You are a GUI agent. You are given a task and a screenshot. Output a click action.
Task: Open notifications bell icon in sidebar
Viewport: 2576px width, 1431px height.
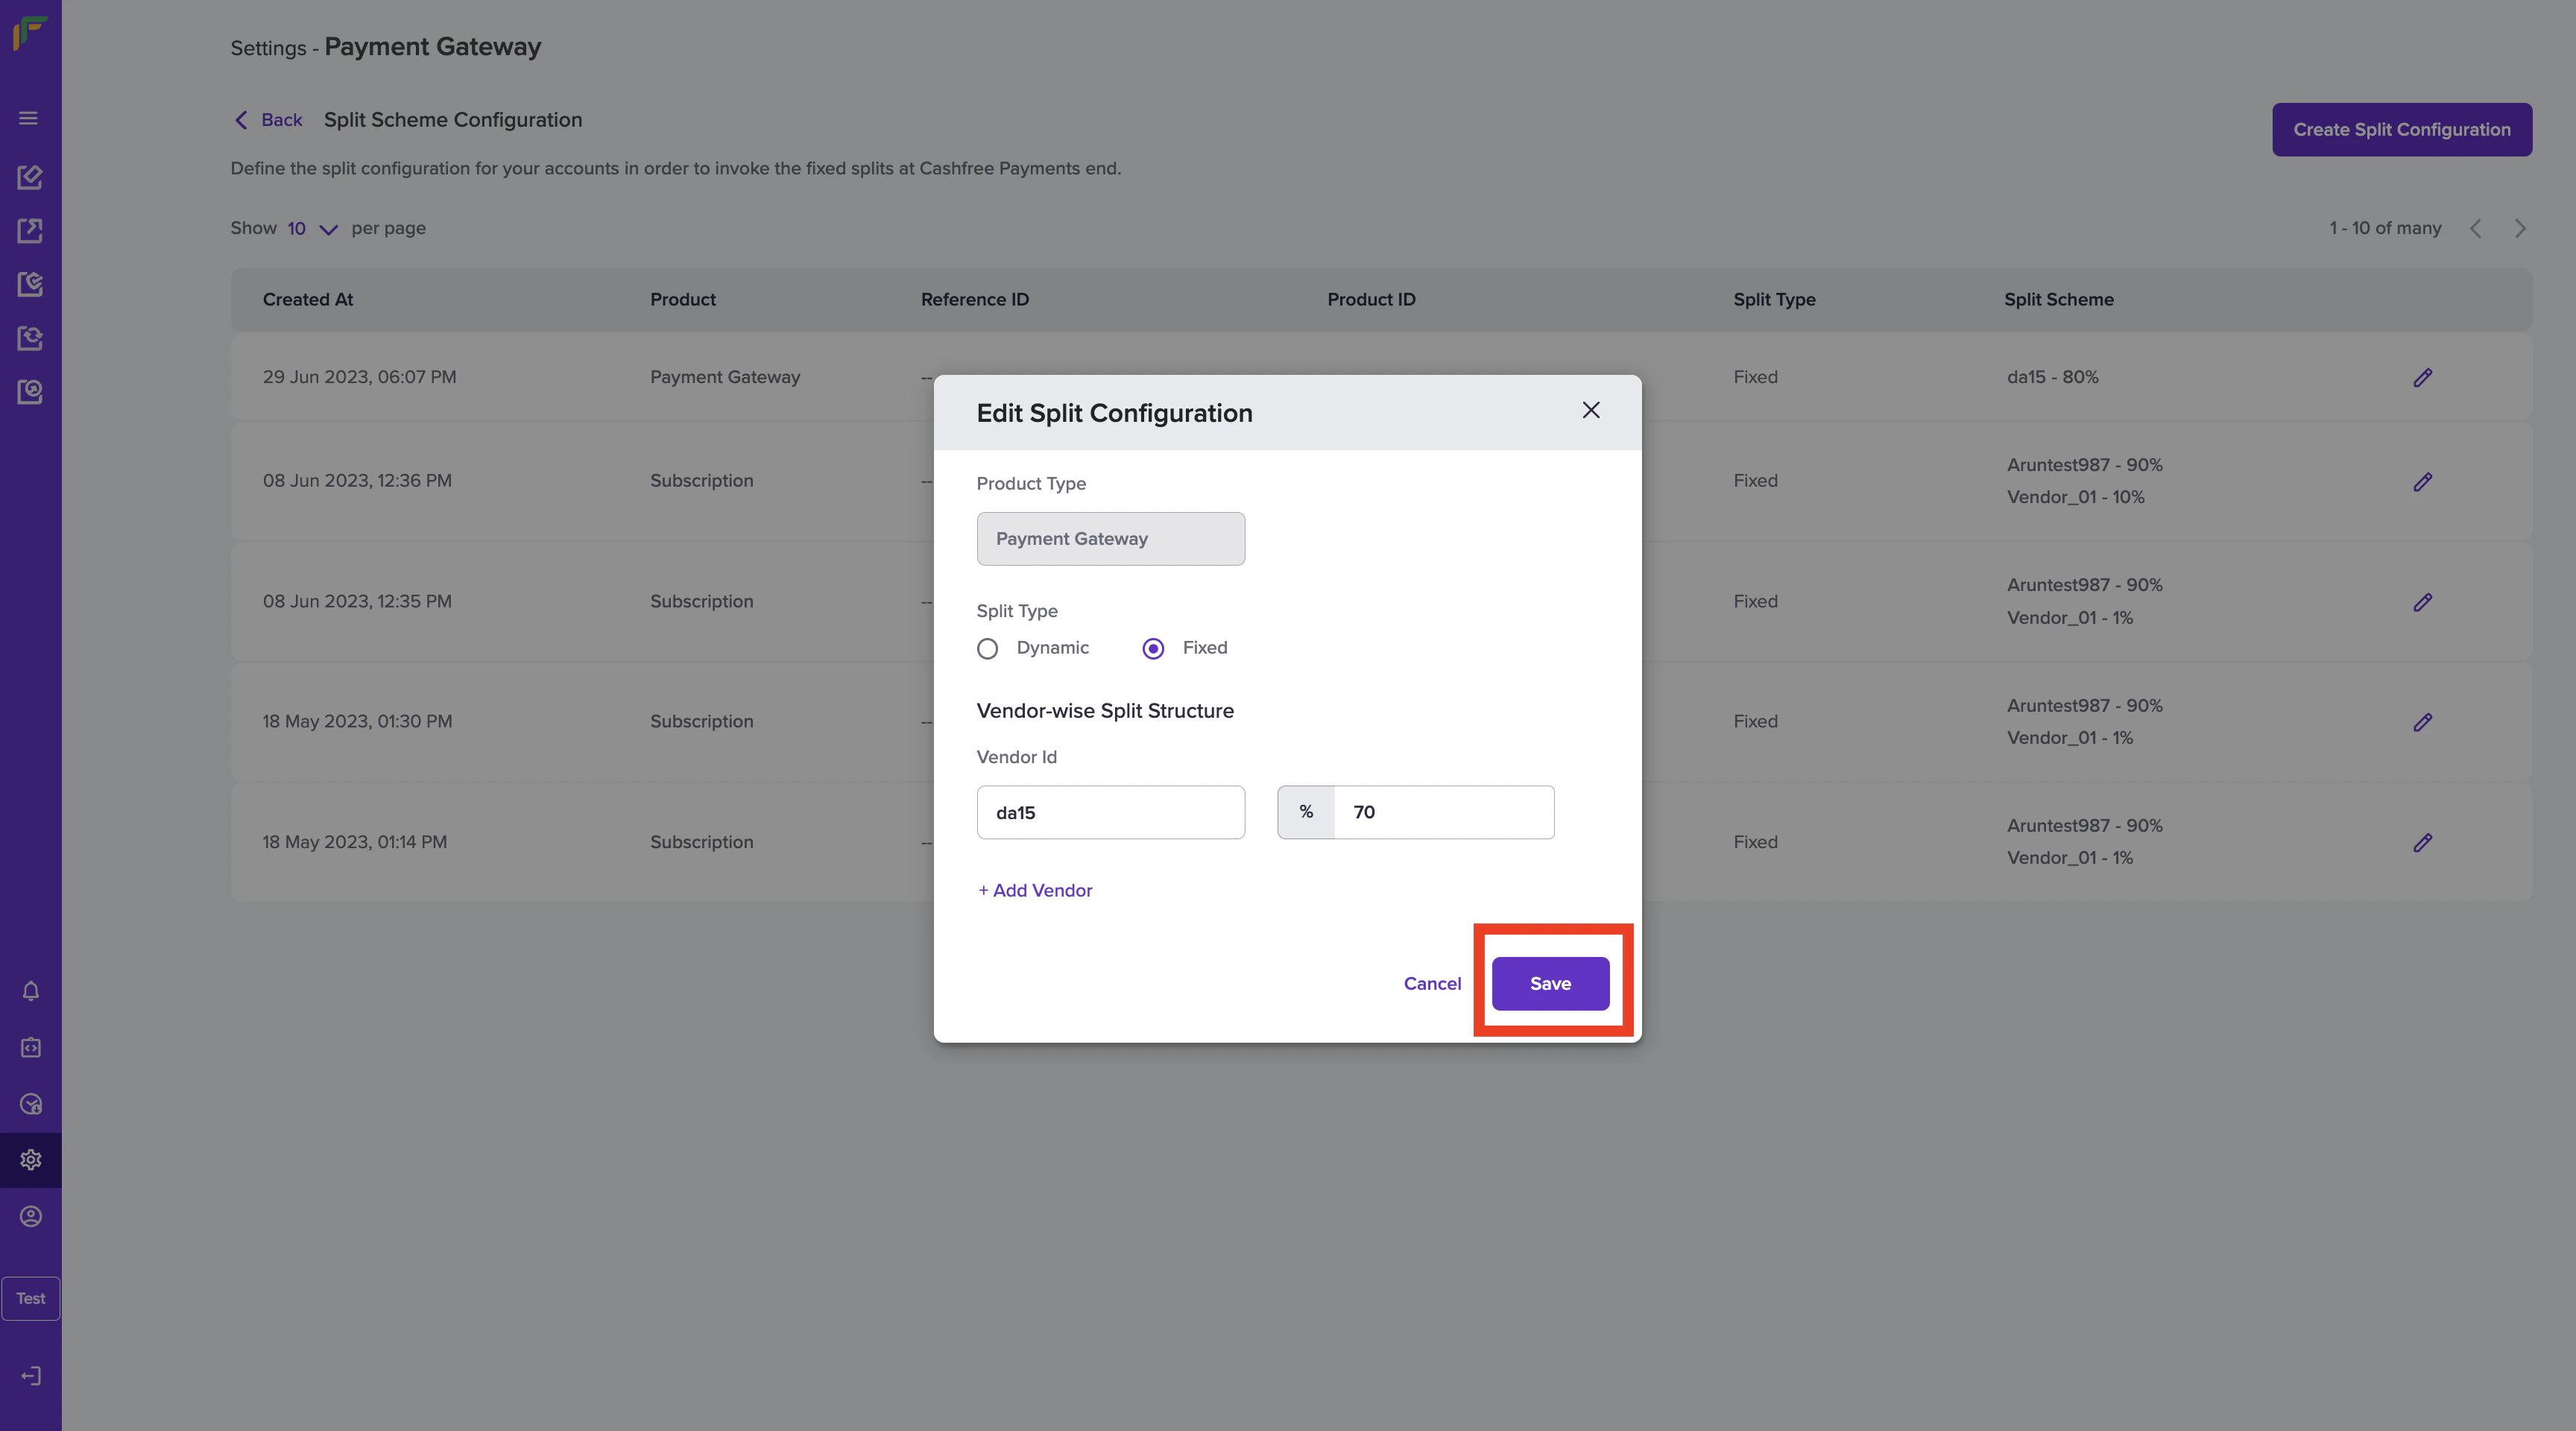pyautogui.click(x=30, y=991)
